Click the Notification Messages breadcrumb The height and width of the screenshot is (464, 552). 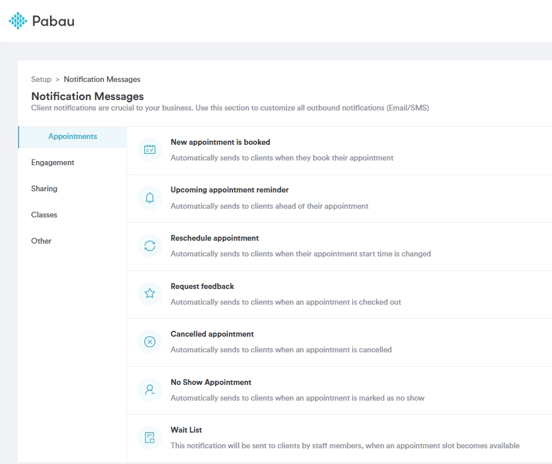click(102, 79)
